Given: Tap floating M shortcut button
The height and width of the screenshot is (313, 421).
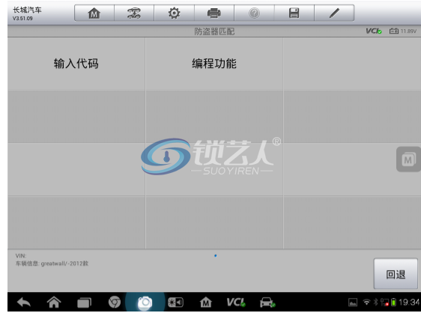Looking at the screenshot, I should coord(408,159).
